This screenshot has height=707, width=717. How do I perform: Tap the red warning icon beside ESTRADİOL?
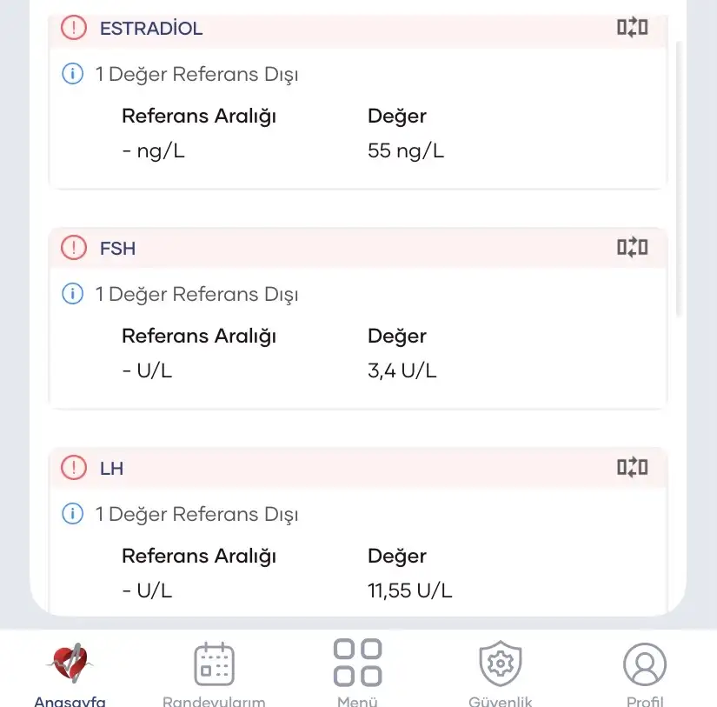[74, 28]
